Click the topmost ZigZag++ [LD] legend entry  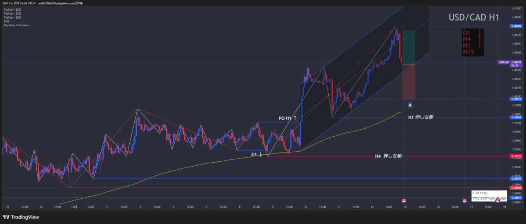coord(13,9)
